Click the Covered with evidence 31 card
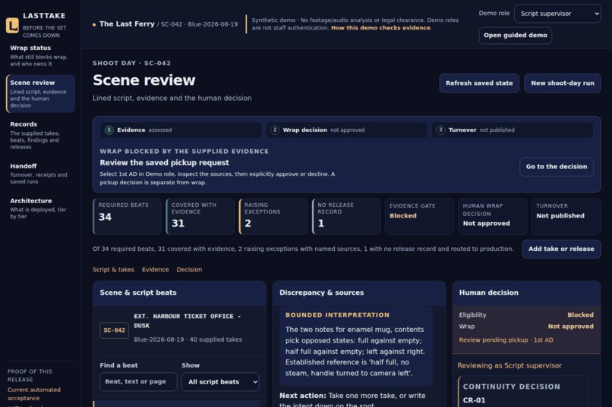The width and height of the screenshot is (612, 407). 200,217
